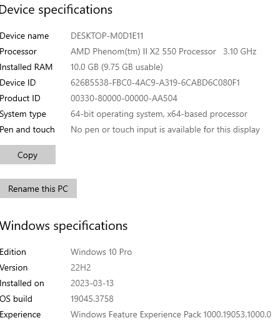This screenshot has height=323, width=273.
Task: Click the No pen or touch input text
Action: point(165,129)
